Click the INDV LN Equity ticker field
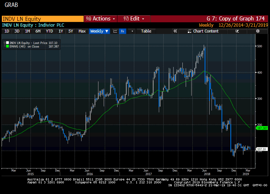270x194 pixels. [43, 19]
